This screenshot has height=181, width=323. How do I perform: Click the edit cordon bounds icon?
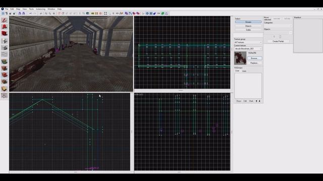[96, 14]
